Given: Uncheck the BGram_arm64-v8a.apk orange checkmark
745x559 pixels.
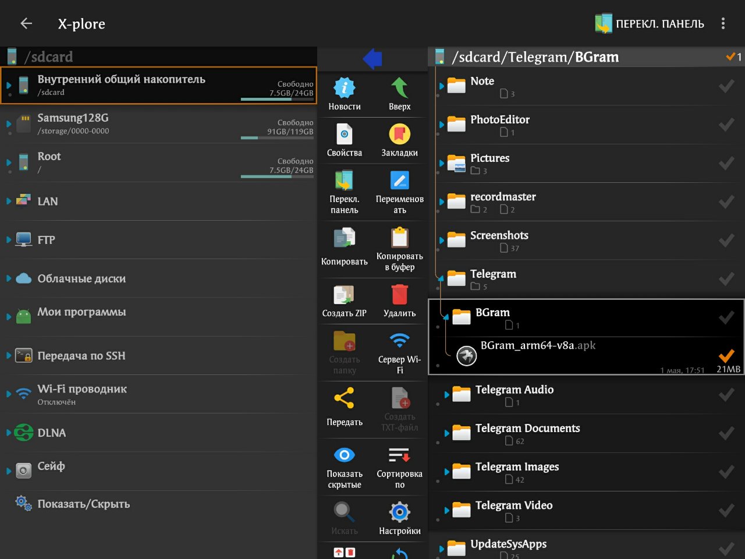Looking at the screenshot, I should click(726, 355).
